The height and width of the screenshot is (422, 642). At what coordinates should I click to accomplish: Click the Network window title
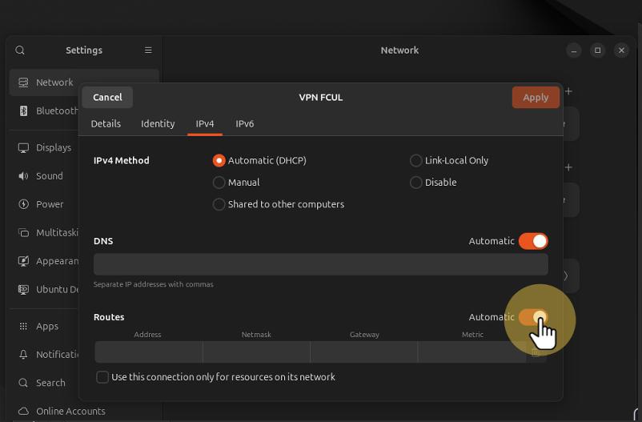pyautogui.click(x=399, y=50)
